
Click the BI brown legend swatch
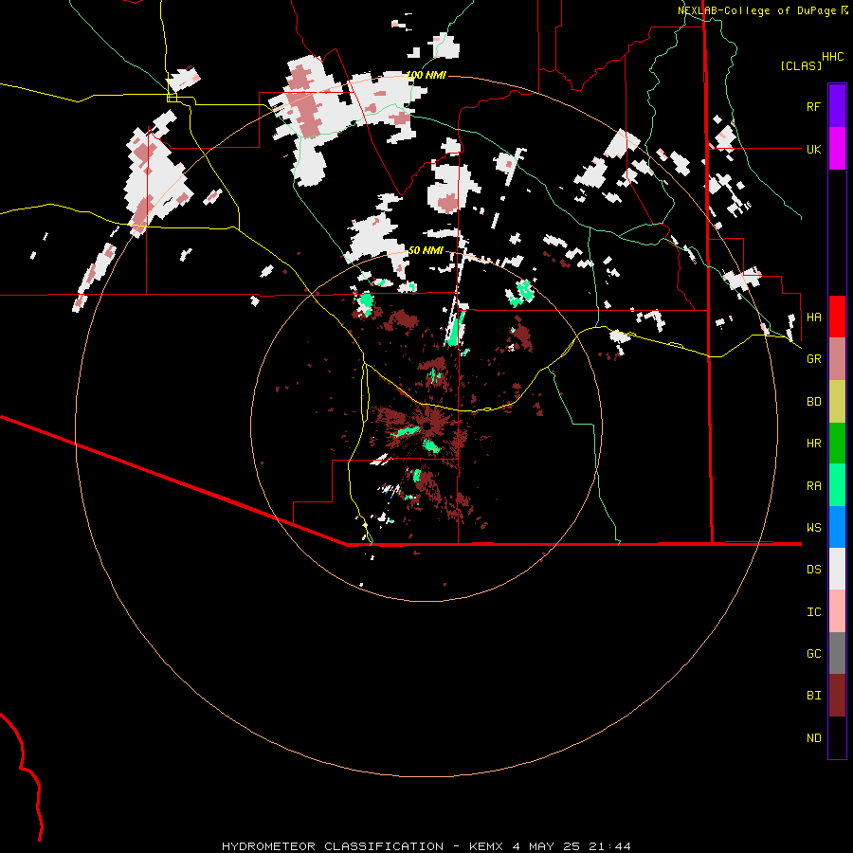[837, 696]
